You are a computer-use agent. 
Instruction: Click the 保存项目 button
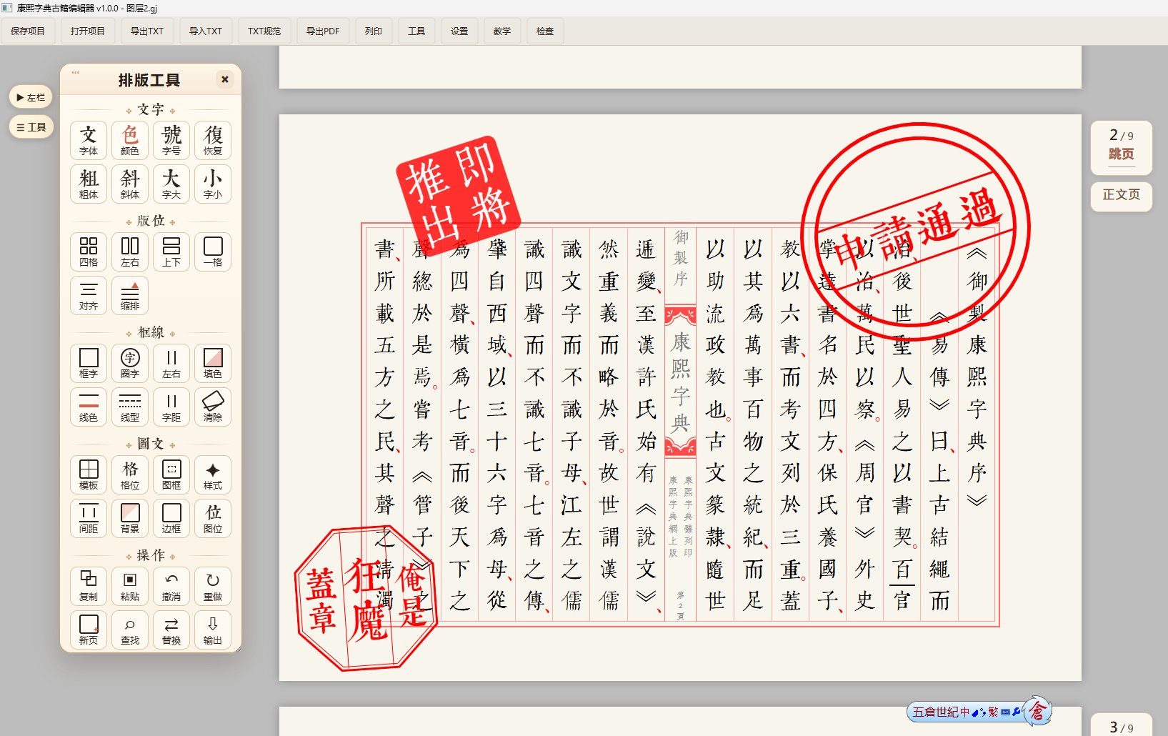coord(28,31)
